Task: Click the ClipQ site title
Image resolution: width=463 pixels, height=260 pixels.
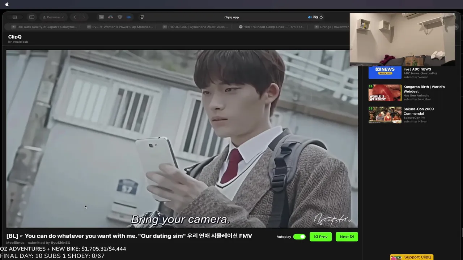Action: tap(15, 37)
